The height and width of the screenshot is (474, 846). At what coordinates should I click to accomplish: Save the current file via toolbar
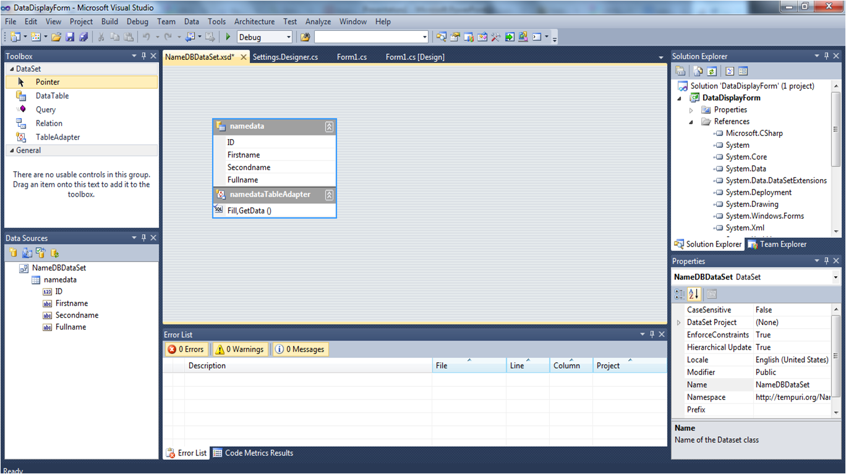[x=70, y=37]
